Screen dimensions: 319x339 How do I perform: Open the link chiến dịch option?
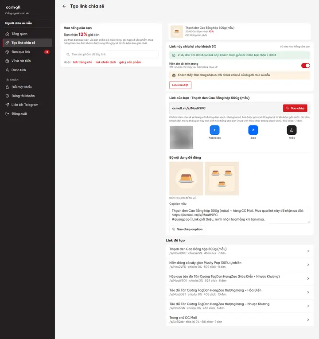pyautogui.click(x=106, y=62)
